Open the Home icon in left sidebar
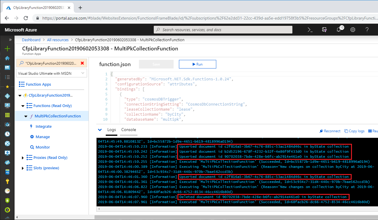 point(7,58)
